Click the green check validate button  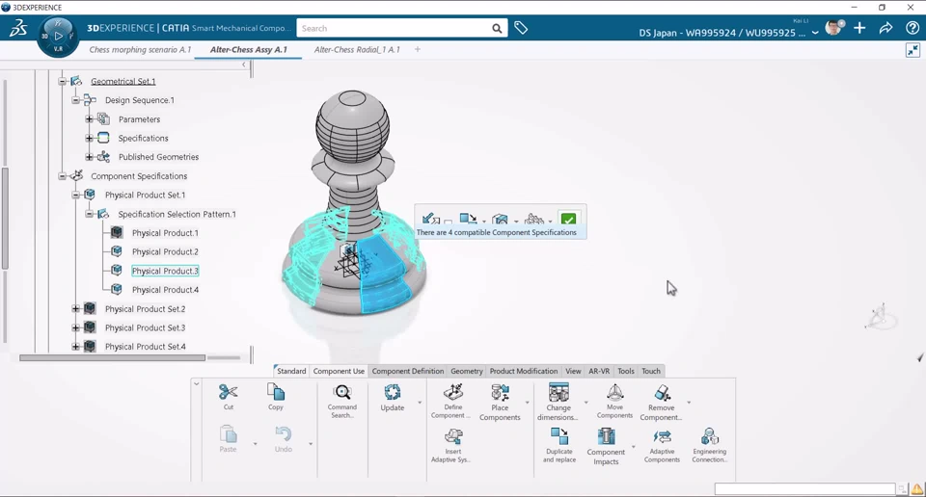click(568, 220)
